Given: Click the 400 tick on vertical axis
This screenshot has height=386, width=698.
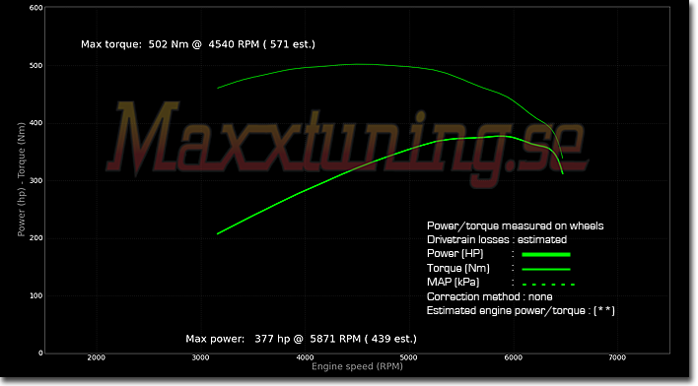Looking at the screenshot, I should click(36, 123).
